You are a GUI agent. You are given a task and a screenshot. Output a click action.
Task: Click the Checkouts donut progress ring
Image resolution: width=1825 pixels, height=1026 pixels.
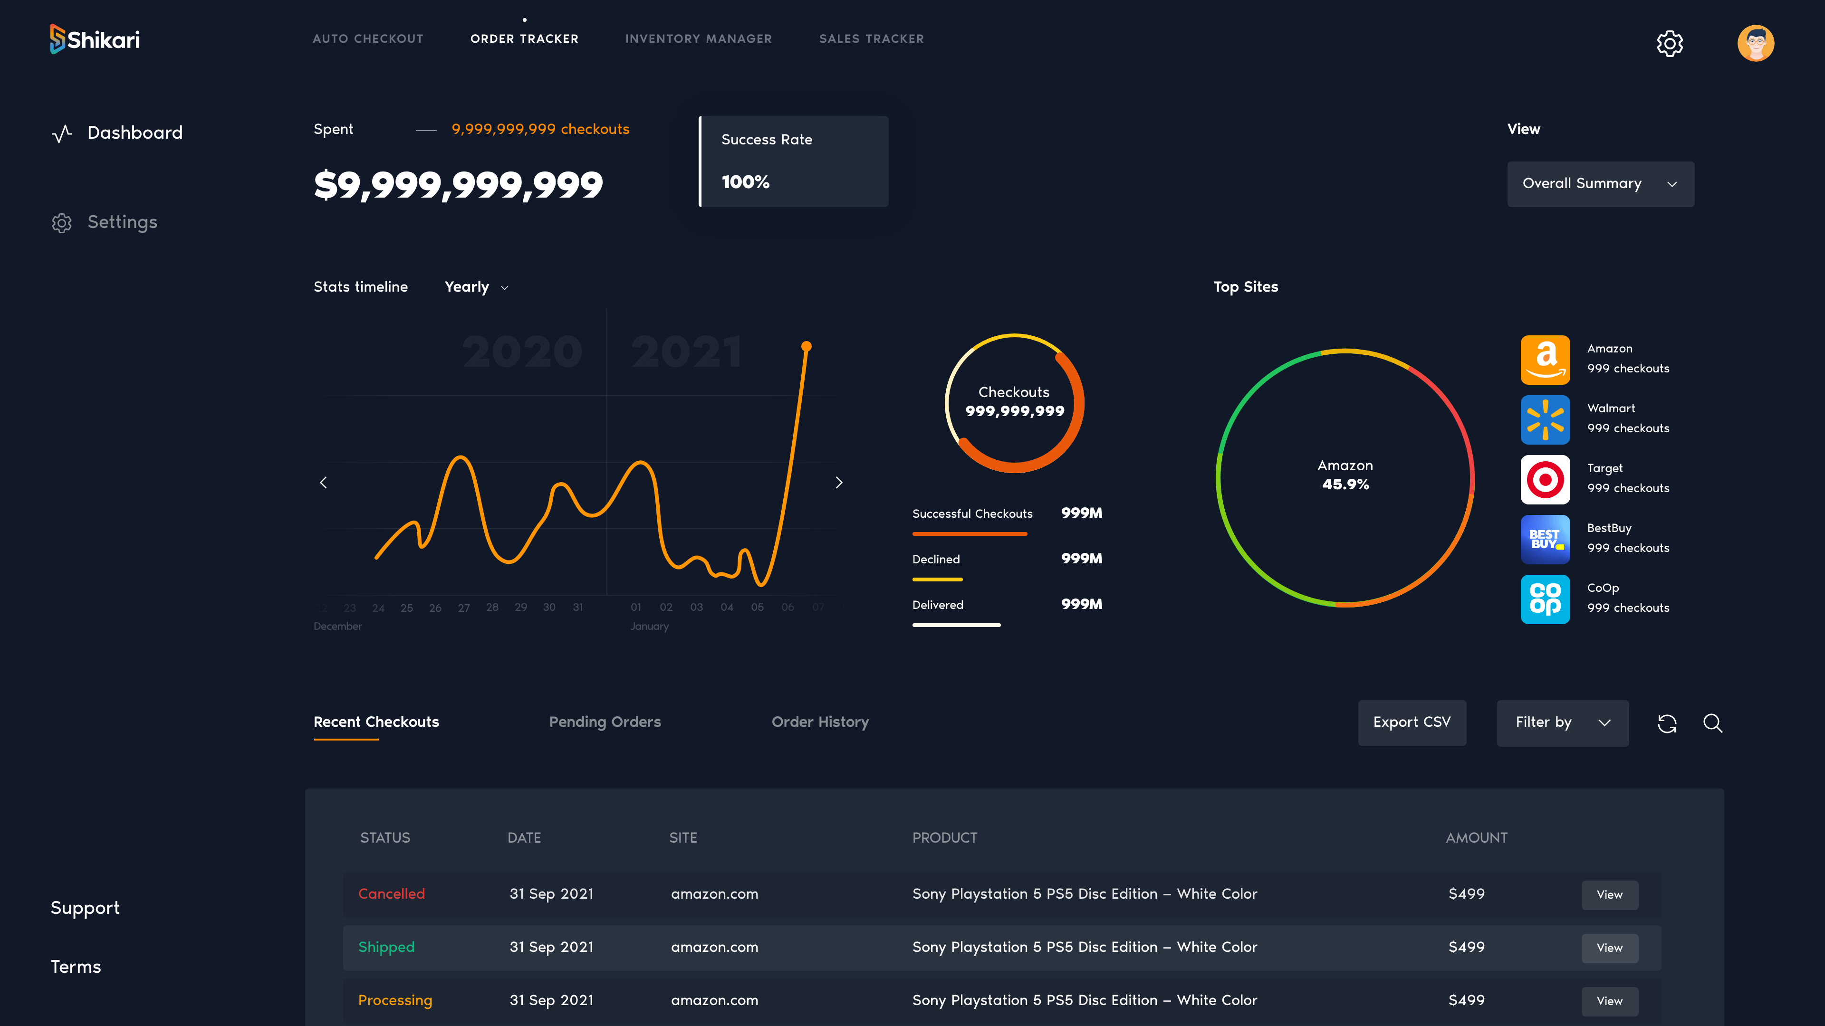[x=1015, y=403]
